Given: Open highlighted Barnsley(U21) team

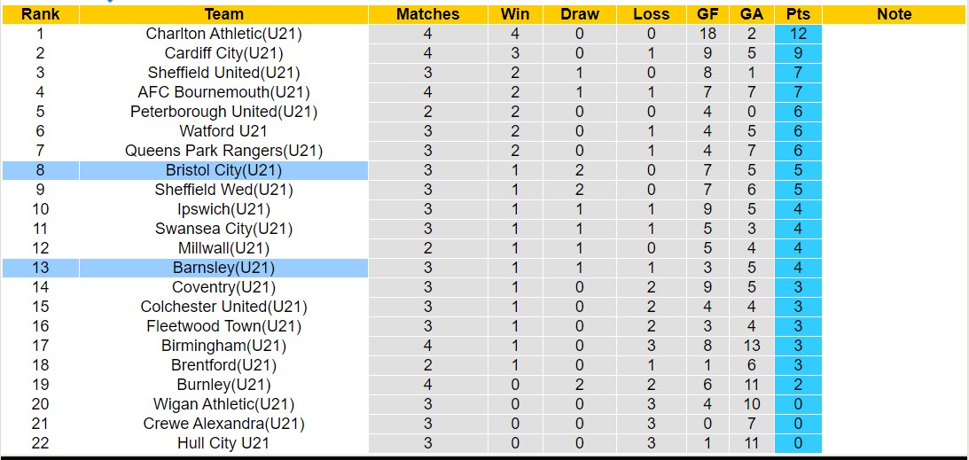Looking at the screenshot, I should pyautogui.click(x=223, y=268).
